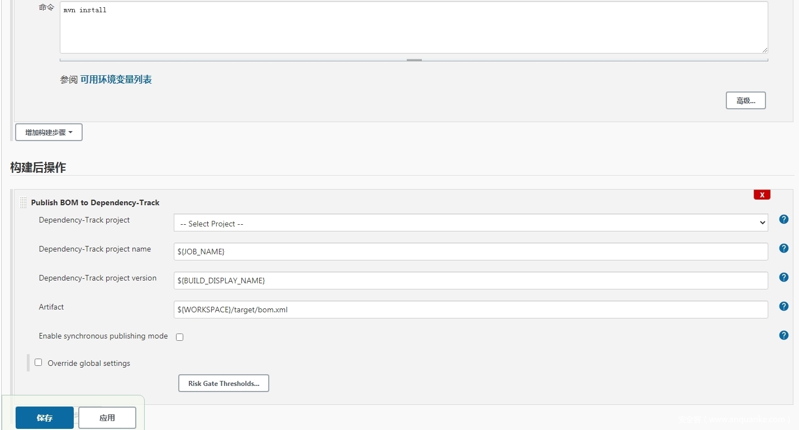
Task: Open the Select Project dropdown
Action: (470, 223)
